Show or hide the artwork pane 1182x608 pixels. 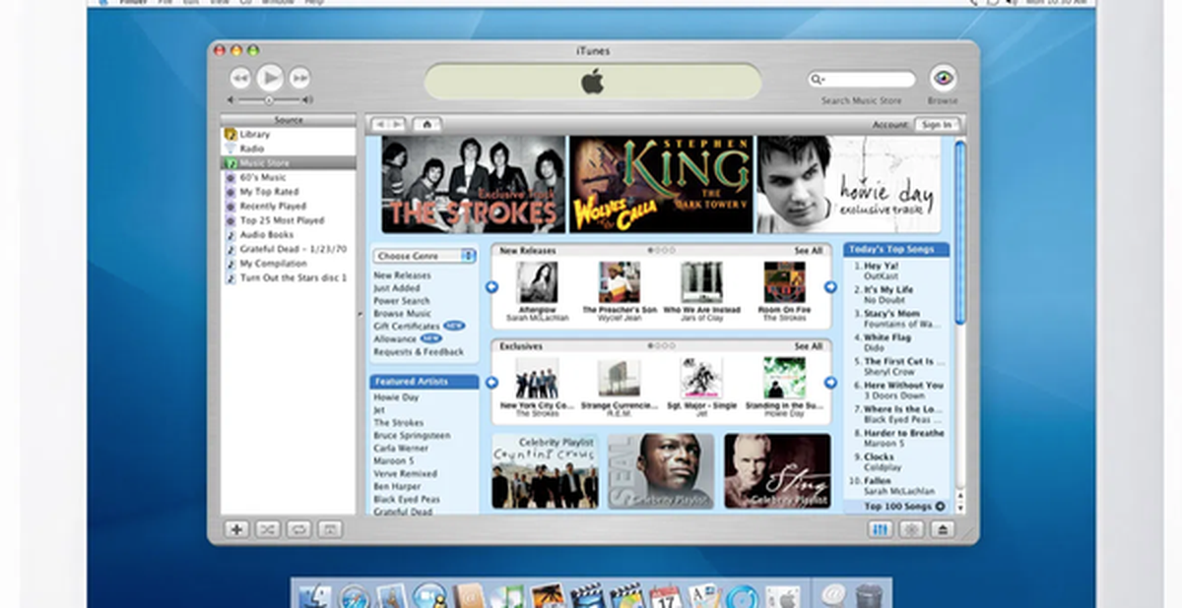click(330, 529)
